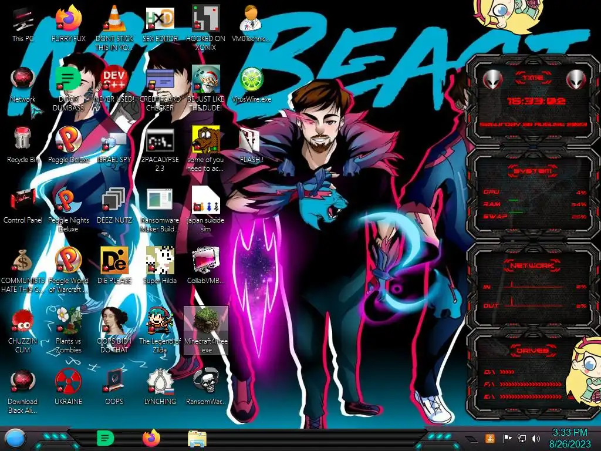Screen dimensions: 601x451
Task: Open the green app pinned on taskbar
Action: [106, 438]
